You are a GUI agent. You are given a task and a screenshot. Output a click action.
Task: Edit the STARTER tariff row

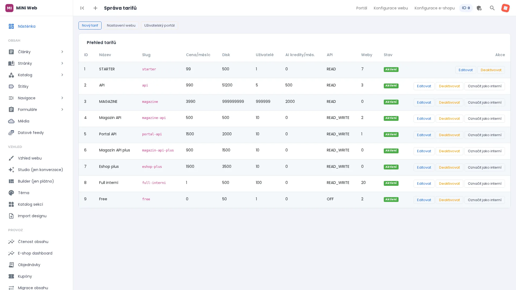(465, 70)
